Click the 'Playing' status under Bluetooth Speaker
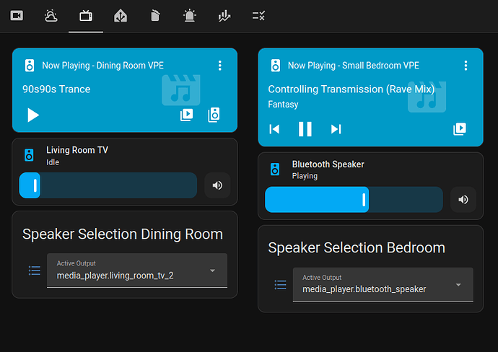498x352 pixels. pyautogui.click(x=305, y=176)
